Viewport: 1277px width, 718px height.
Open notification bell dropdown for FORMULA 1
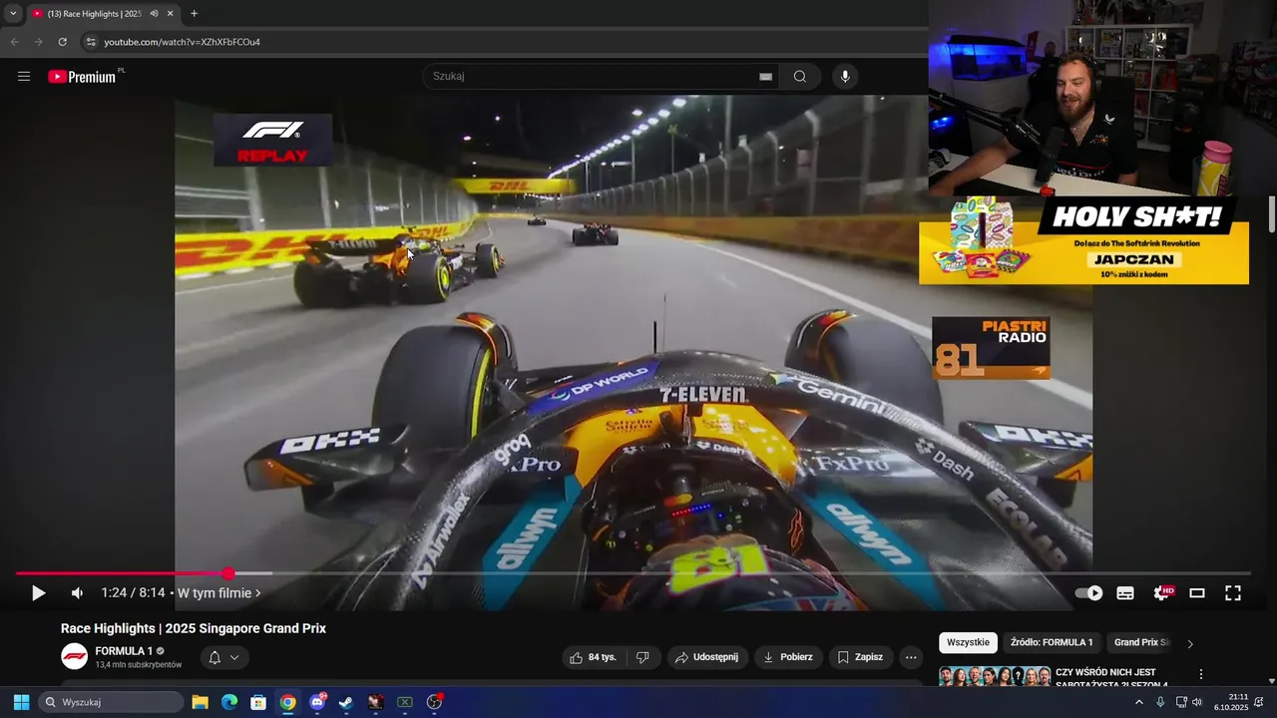pyautogui.click(x=223, y=657)
